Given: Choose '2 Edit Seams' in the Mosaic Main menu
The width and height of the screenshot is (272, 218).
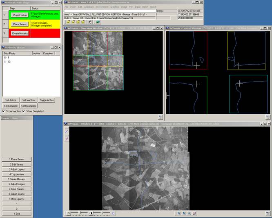Looking at the screenshot, I should click(x=17, y=164).
